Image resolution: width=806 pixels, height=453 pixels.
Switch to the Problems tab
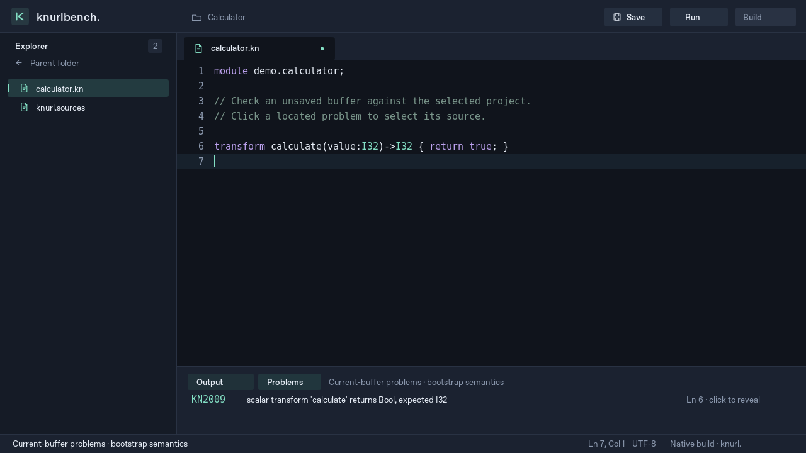click(x=290, y=382)
